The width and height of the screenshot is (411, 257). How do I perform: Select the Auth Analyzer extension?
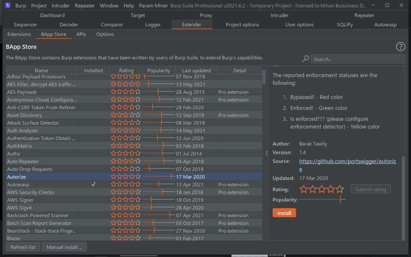point(134,131)
